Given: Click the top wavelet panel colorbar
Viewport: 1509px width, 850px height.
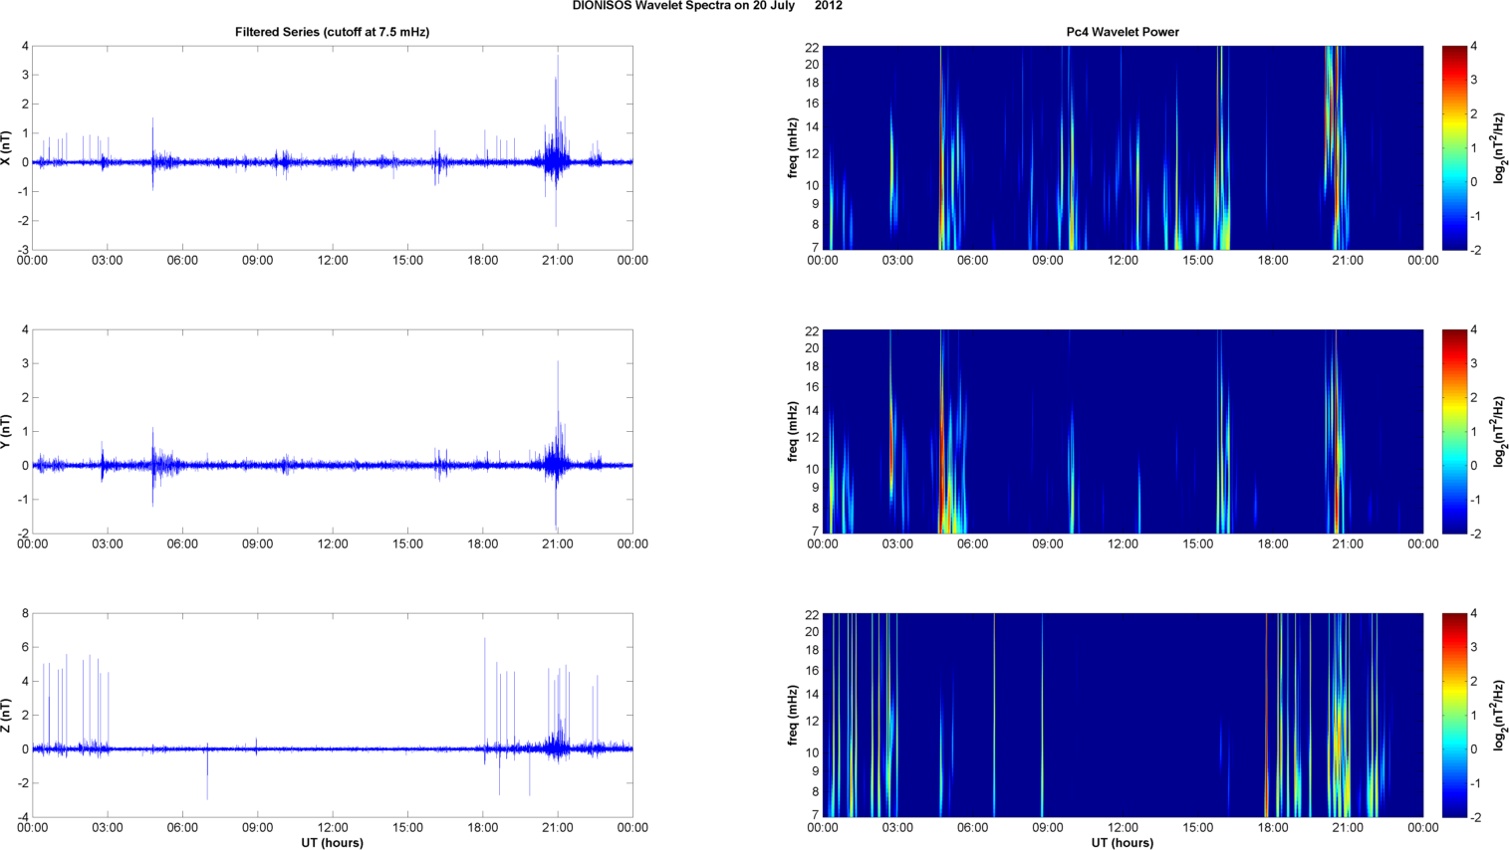Looking at the screenshot, I should point(1453,147).
